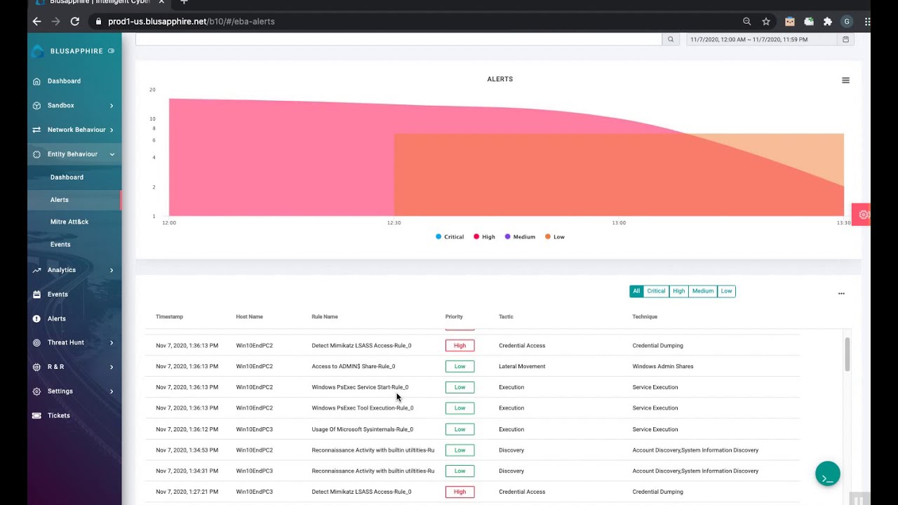Viewport: 898px width, 505px height.
Task: Expand the R & R submenu arrow
Action: point(112,367)
